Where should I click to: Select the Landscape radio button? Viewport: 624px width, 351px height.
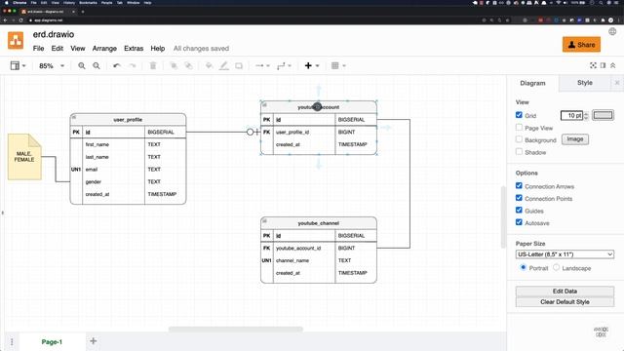tap(557, 267)
